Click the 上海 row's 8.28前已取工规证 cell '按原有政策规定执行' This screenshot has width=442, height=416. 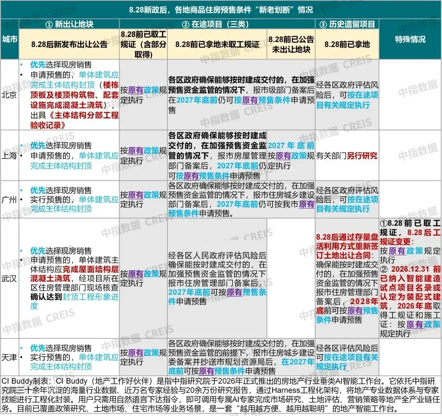tap(143, 155)
